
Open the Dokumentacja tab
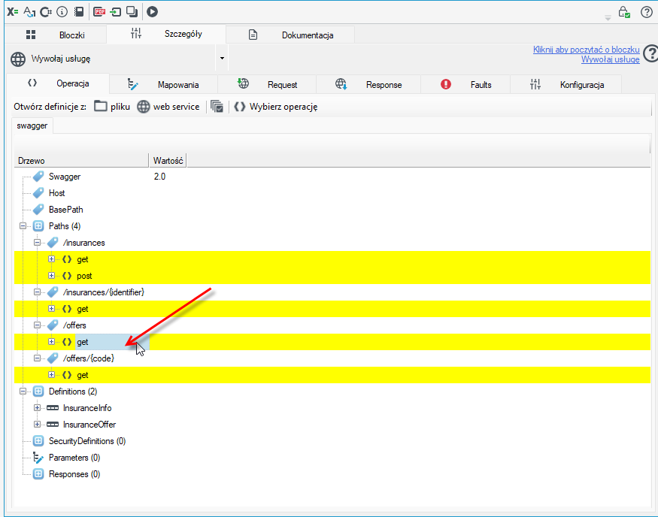click(290, 35)
